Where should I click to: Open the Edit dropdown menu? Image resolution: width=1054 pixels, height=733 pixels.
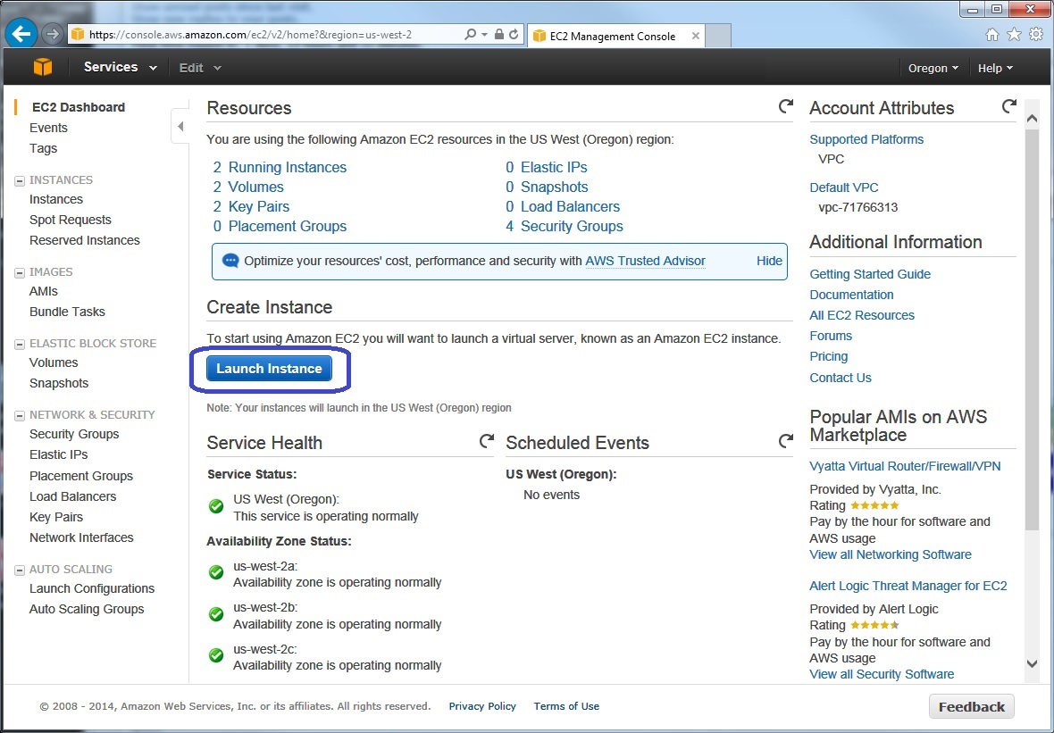[200, 68]
